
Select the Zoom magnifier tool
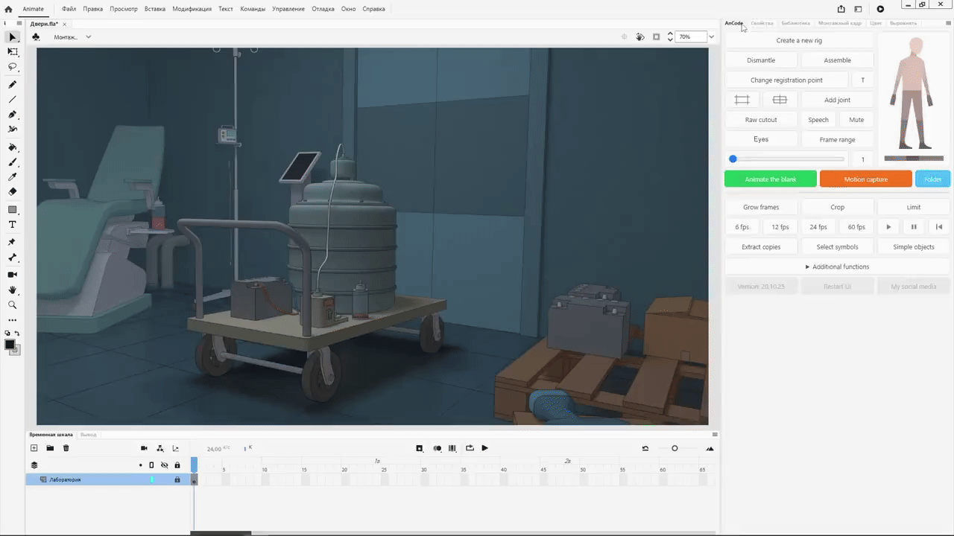coord(13,305)
